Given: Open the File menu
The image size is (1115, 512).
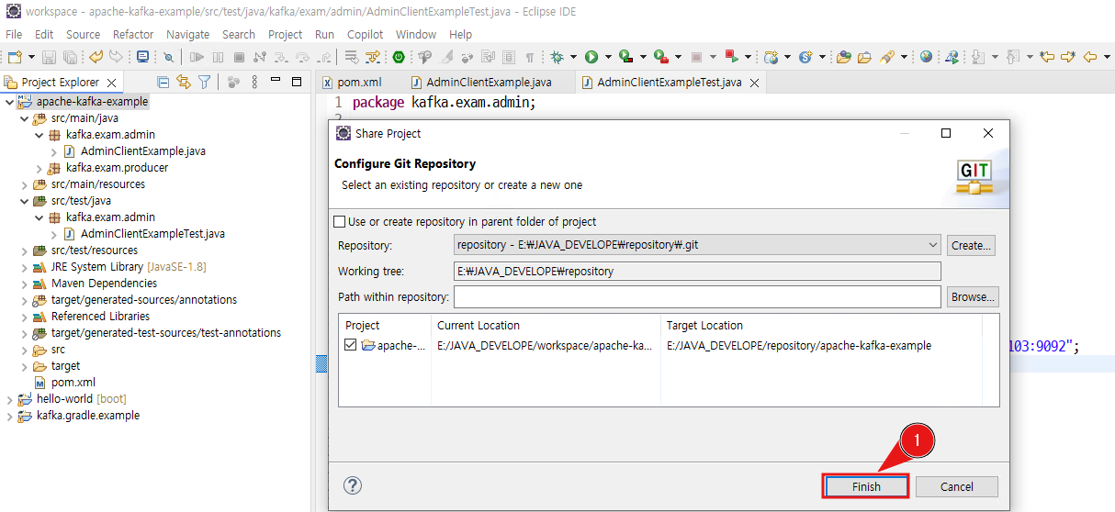Looking at the screenshot, I should (14, 34).
